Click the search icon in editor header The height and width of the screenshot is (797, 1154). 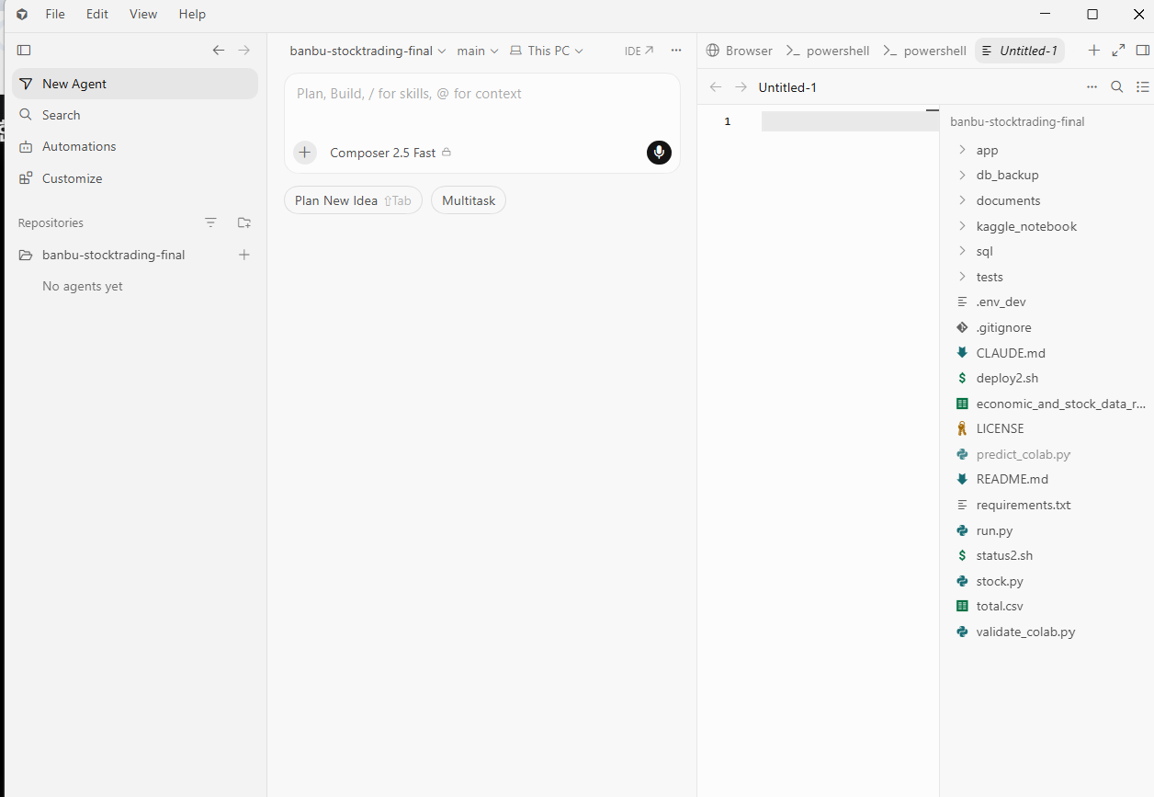point(1117,87)
